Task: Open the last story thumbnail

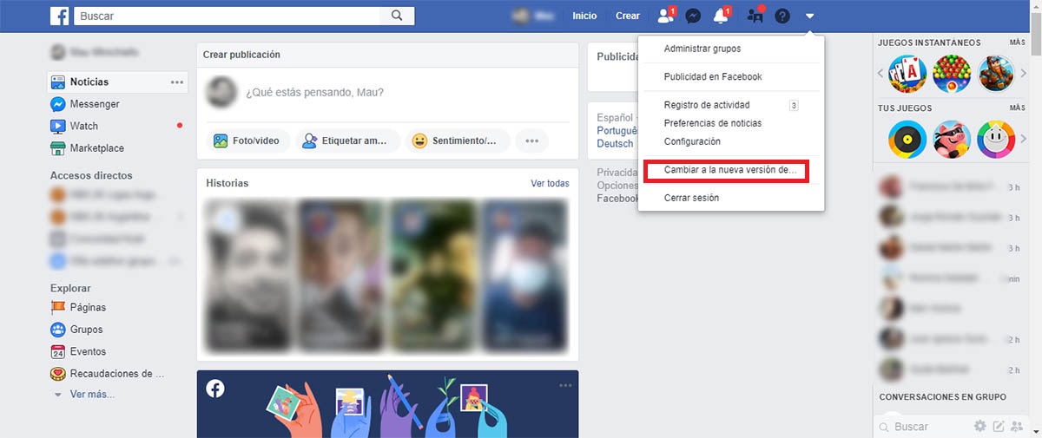Action: [x=525, y=276]
